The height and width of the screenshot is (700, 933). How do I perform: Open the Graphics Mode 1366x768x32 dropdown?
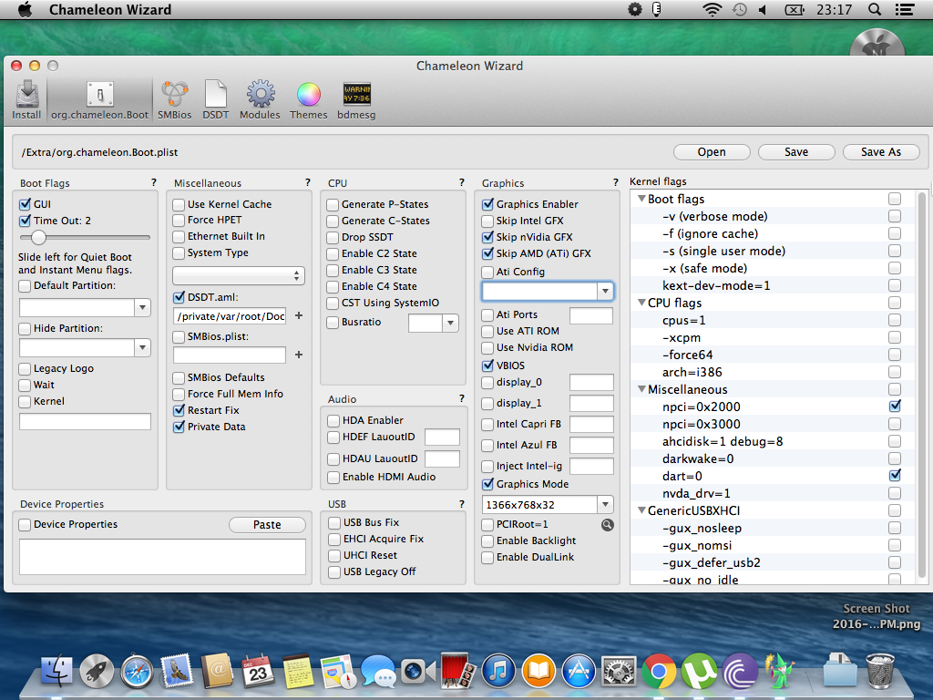click(605, 504)
